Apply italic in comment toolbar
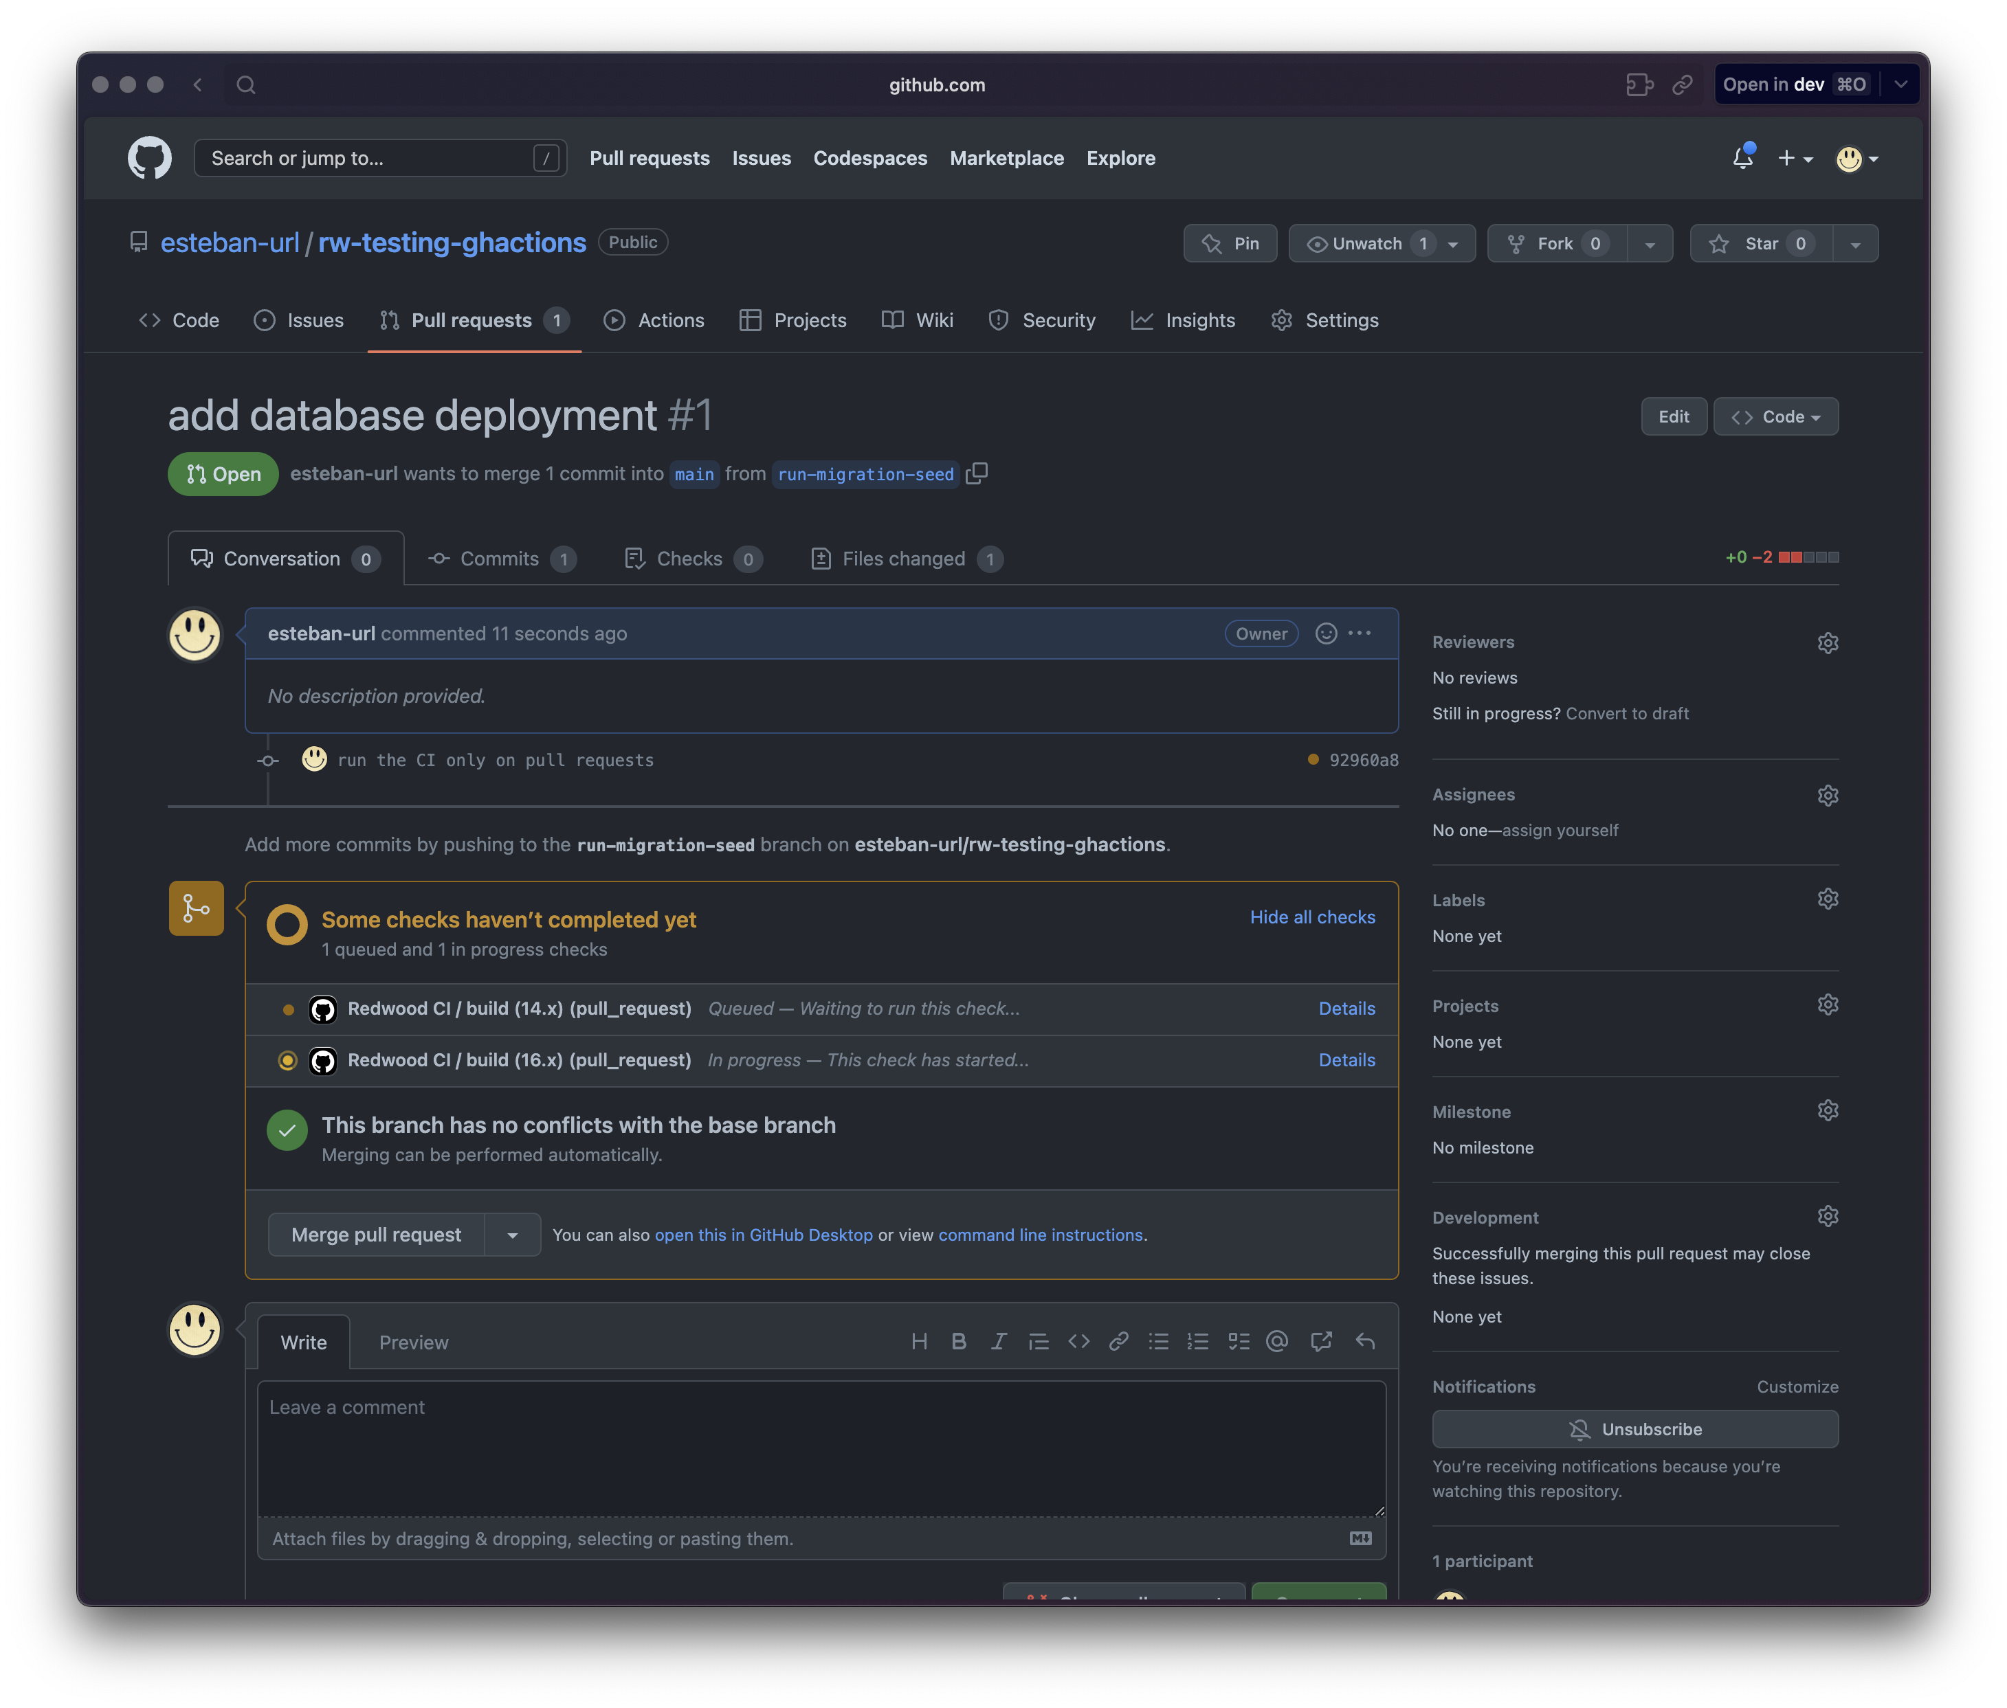 coord(999,1341)
